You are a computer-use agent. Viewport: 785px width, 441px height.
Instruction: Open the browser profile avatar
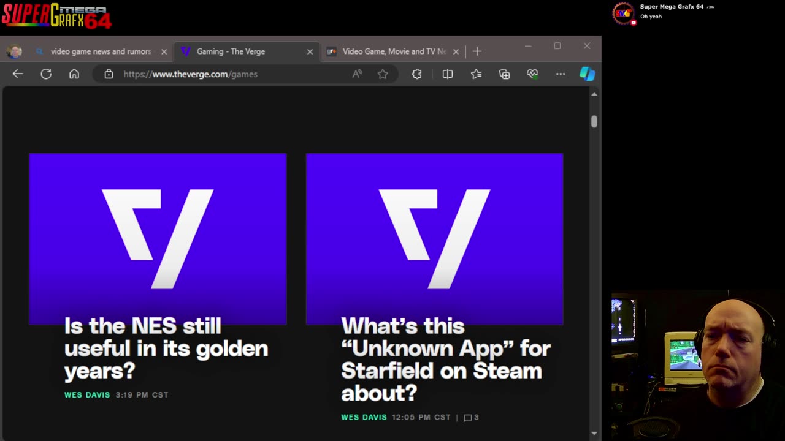[14, 51]
